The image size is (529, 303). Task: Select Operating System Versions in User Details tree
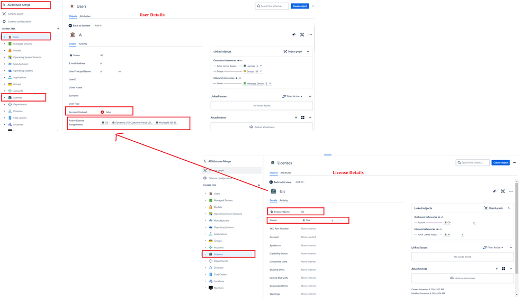coord(27,57)
